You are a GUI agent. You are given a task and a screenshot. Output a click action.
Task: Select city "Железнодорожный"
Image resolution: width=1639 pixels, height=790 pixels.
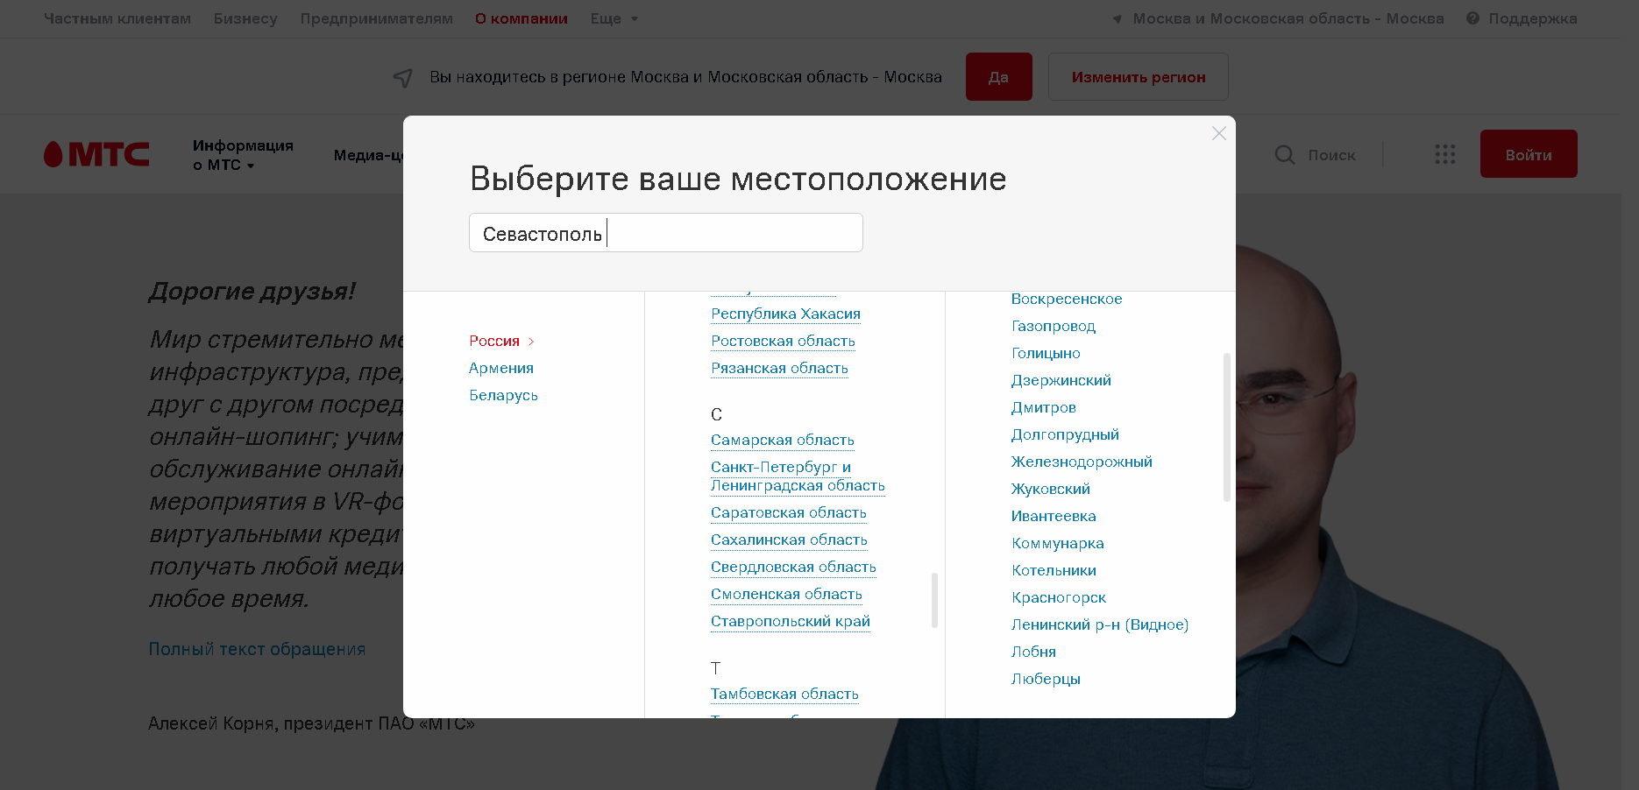pos(1082,462)
